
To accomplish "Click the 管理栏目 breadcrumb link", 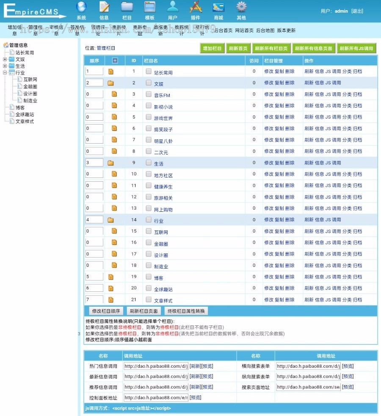I will 106,48.
